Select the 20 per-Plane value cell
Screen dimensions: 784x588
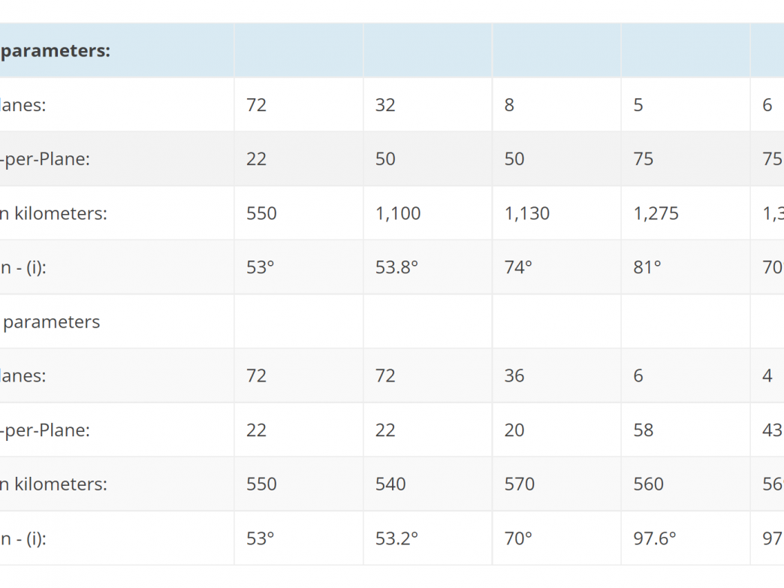point(556,430)
